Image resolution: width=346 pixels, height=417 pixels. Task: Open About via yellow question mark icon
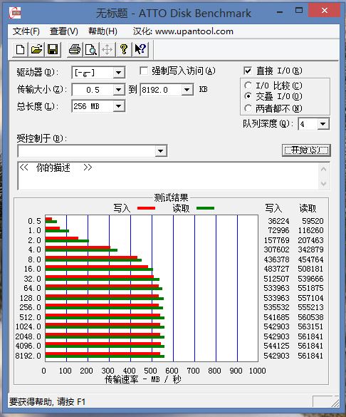[x=123, y=49]
